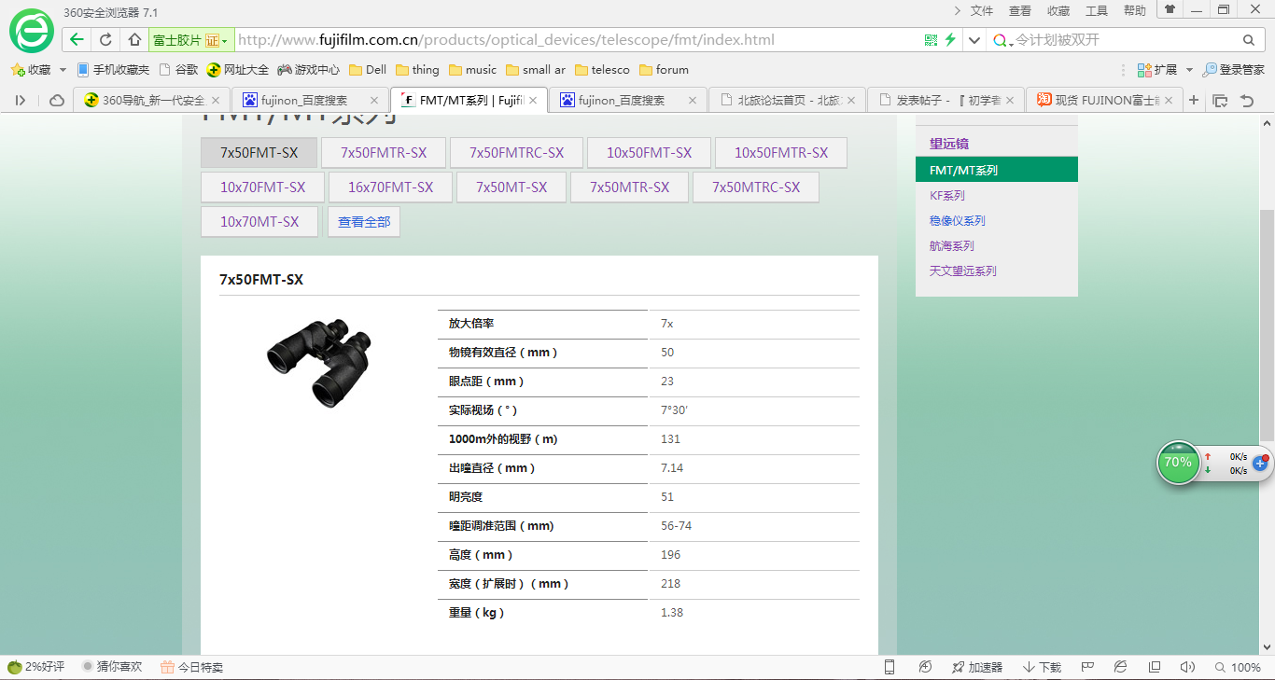Click the 70% memory accelerator ball

(1178, 462)
